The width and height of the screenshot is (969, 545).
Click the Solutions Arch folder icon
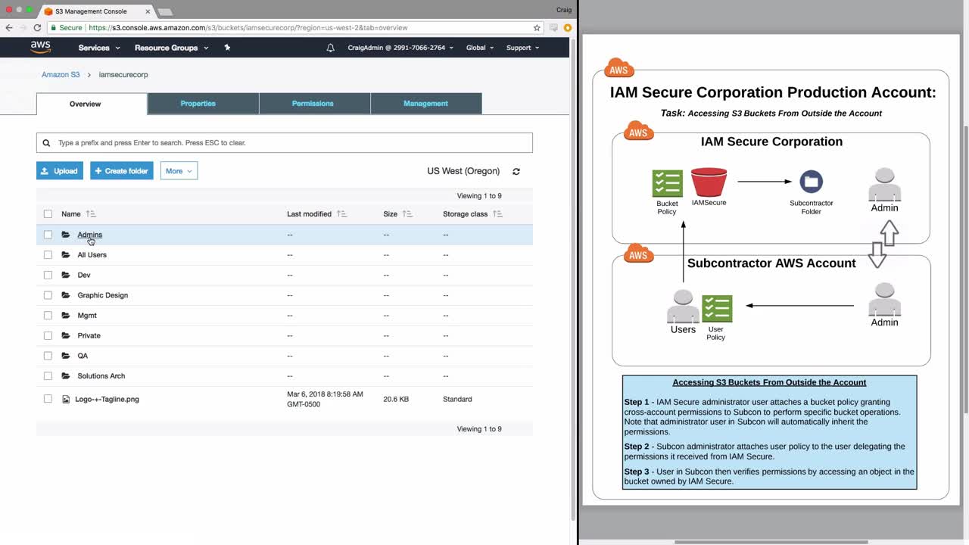[66, 376]
